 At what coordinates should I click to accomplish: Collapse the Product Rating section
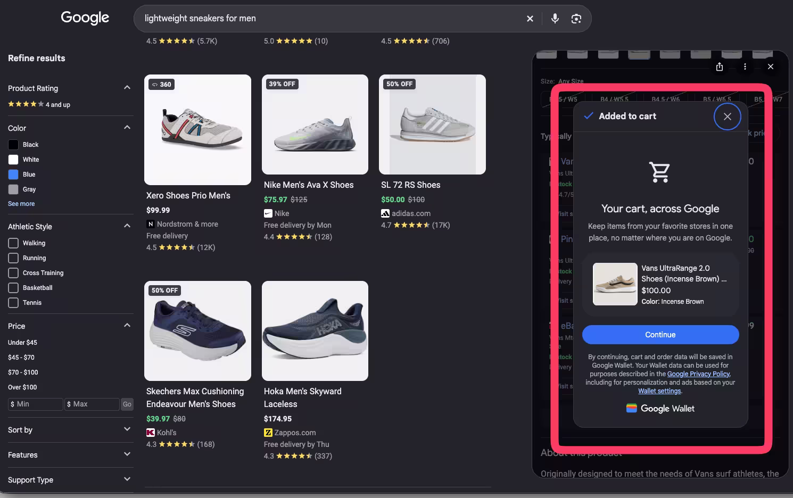click(x=127, y=88)
